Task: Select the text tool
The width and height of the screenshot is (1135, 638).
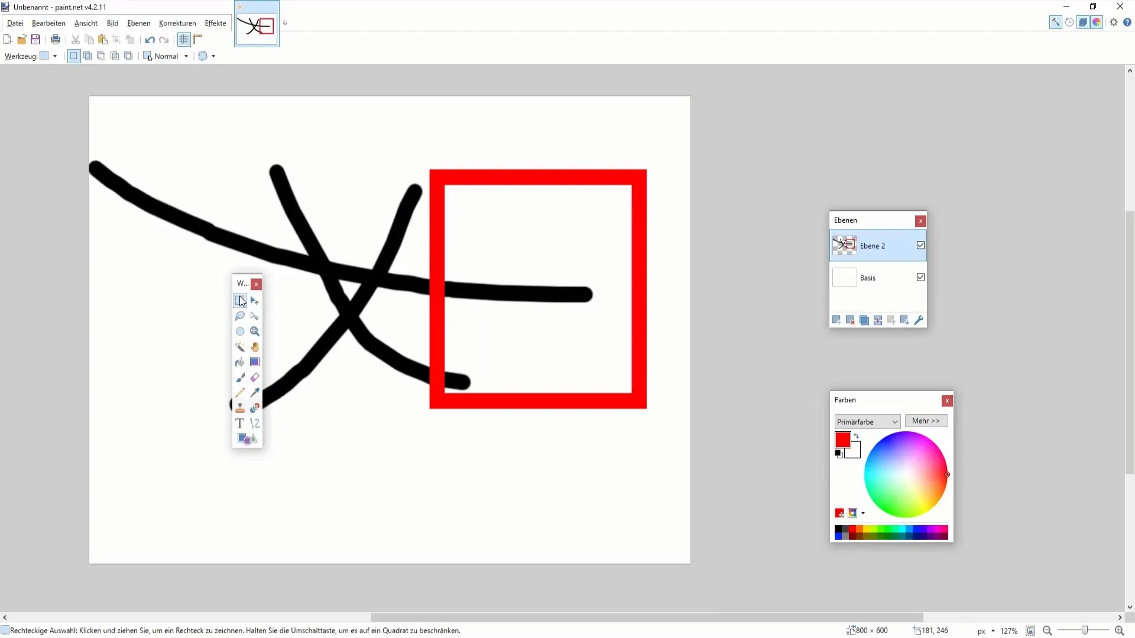Action: (x=240, y=423)
